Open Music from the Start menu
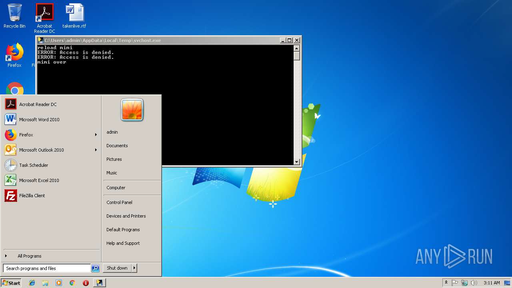 pos(112,173)
